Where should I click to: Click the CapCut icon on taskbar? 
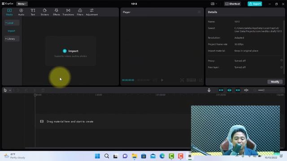(190, 156)
